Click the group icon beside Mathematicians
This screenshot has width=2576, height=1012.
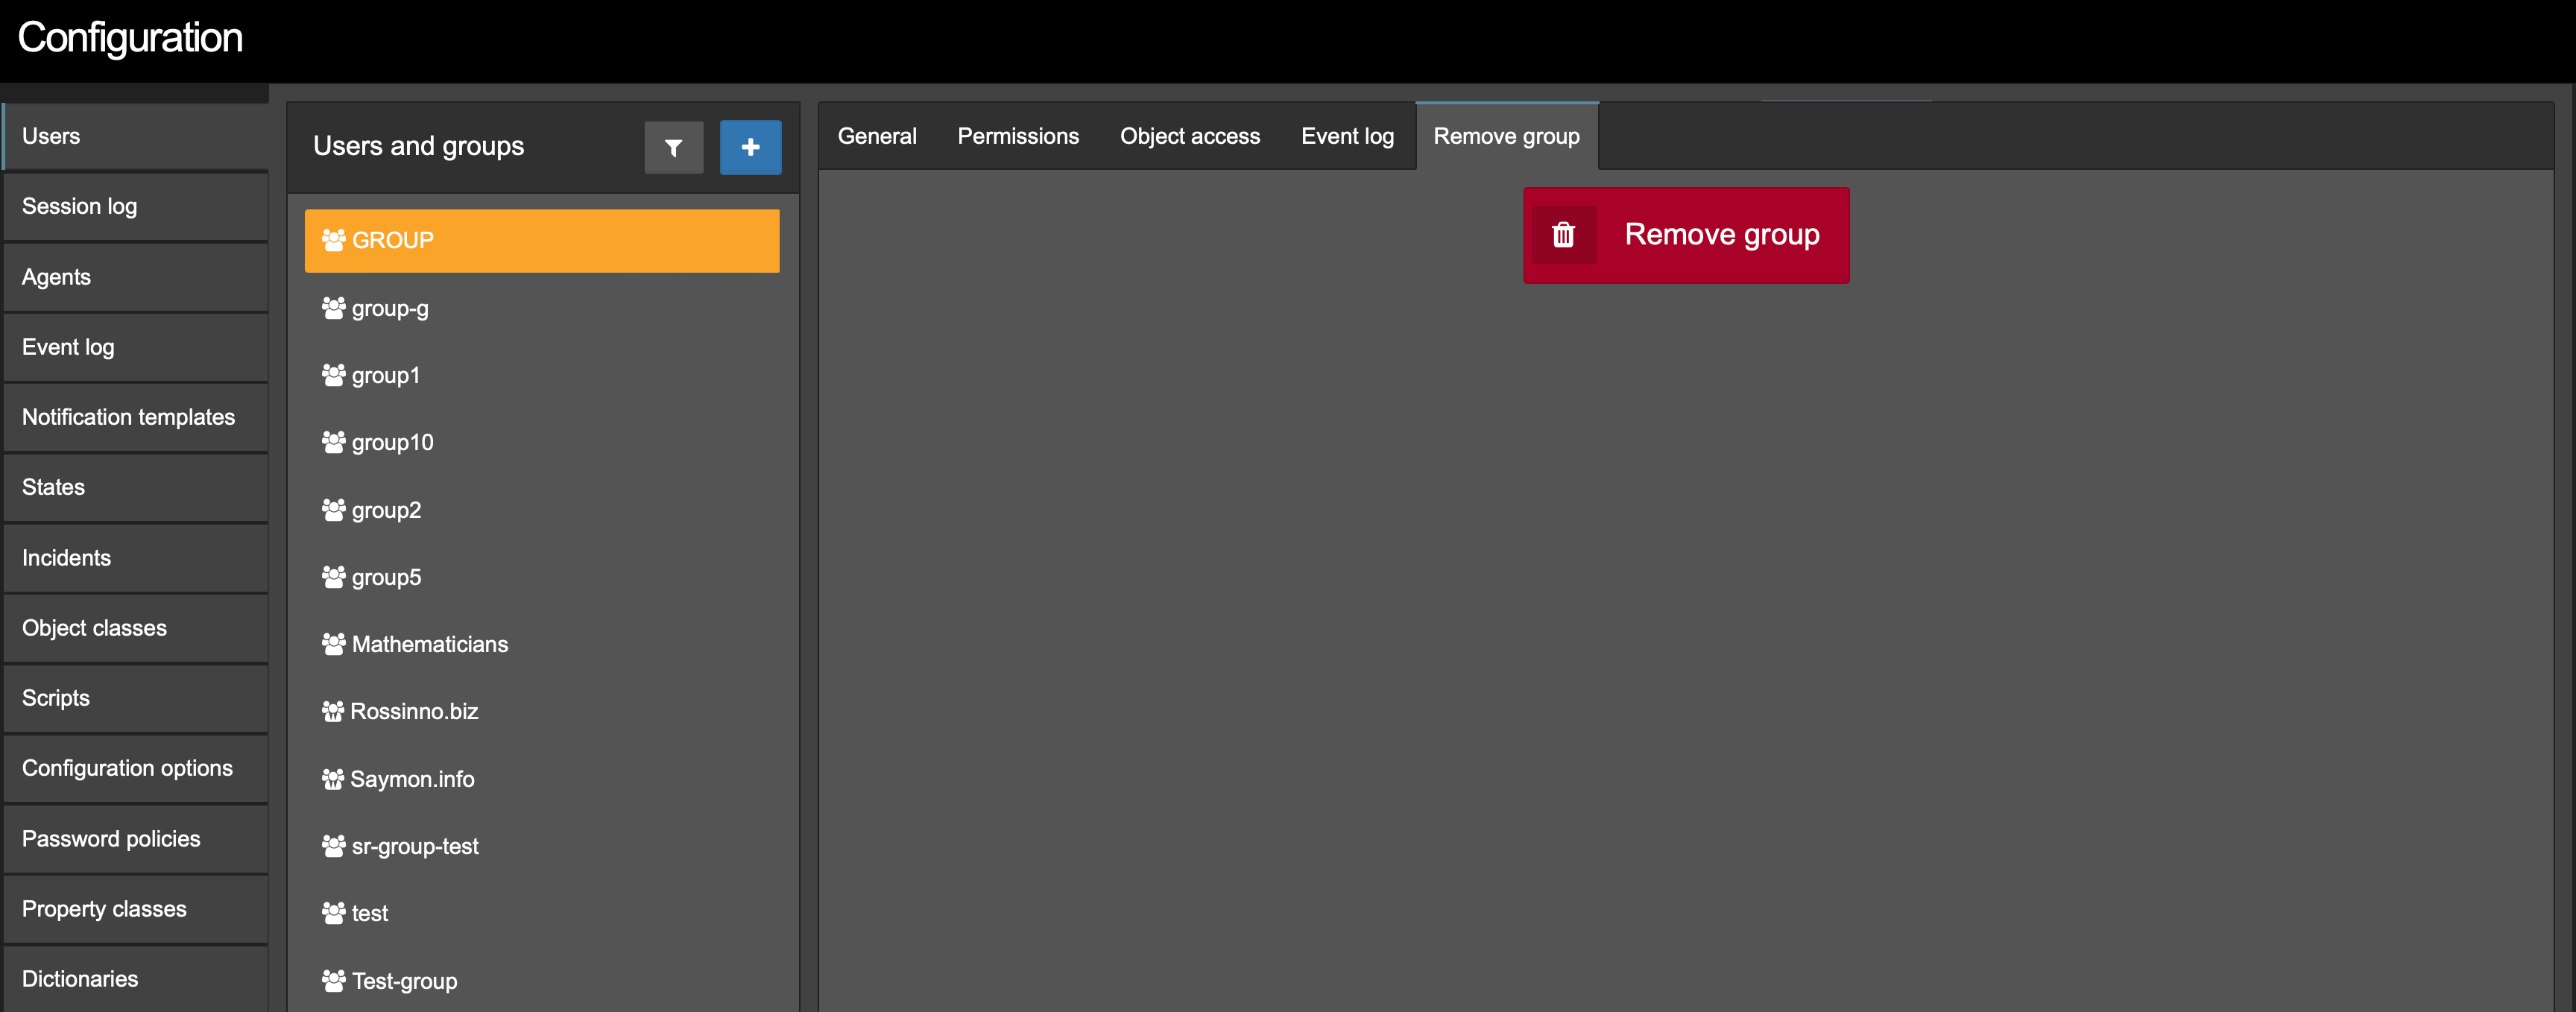coord(333,644)
